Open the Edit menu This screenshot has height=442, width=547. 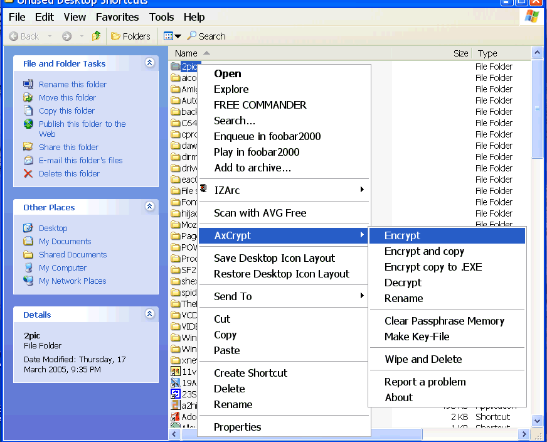[x=45, y=17]
